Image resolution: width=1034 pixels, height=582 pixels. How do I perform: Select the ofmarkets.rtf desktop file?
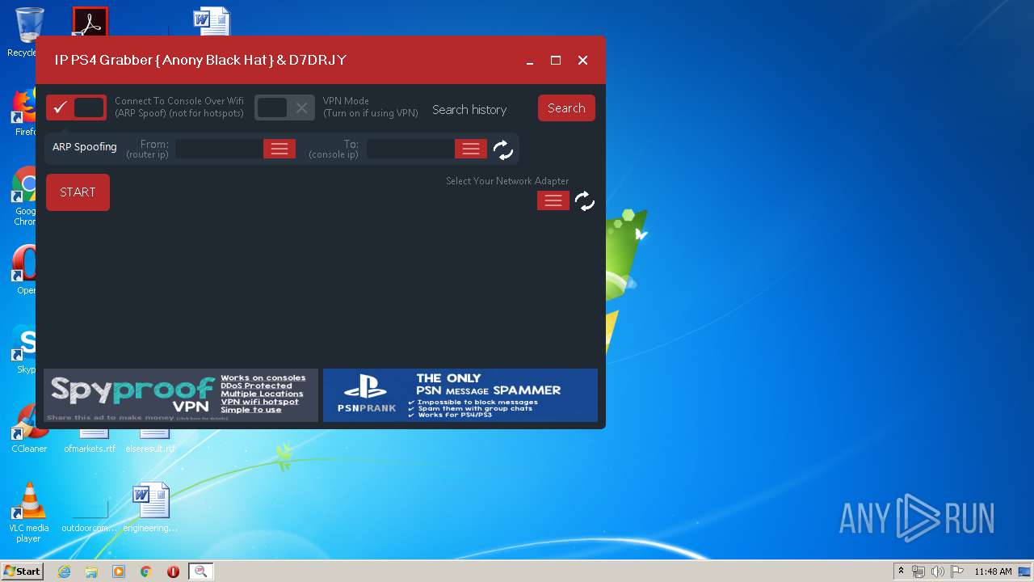click(x=90, y=441)
